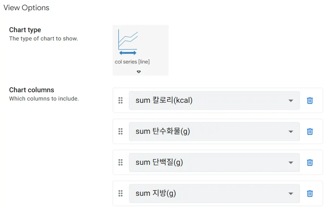
Task: Open the sum 지방(g) column dropdown
Action: click(214, 194)
